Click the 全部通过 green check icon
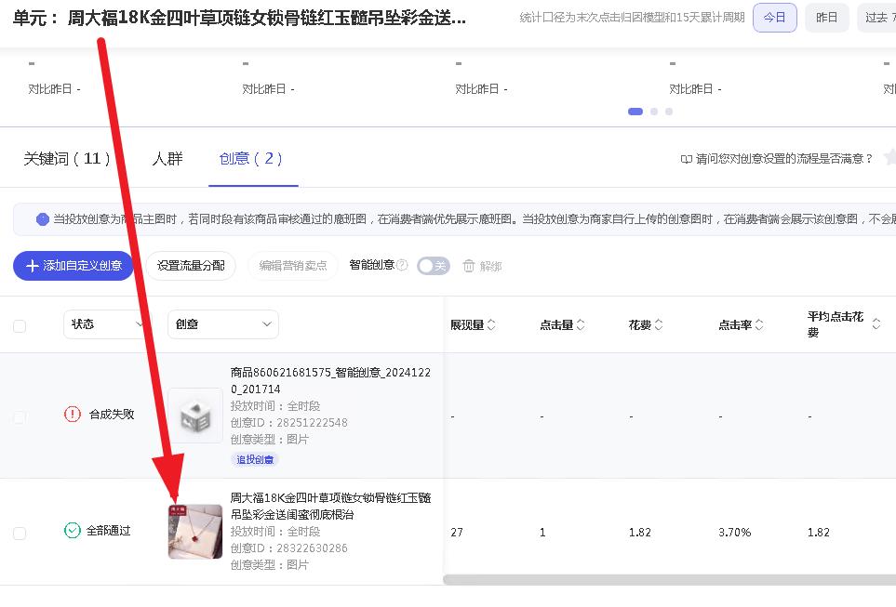Viewport: 896px width, 607px height. pos(72,531)
